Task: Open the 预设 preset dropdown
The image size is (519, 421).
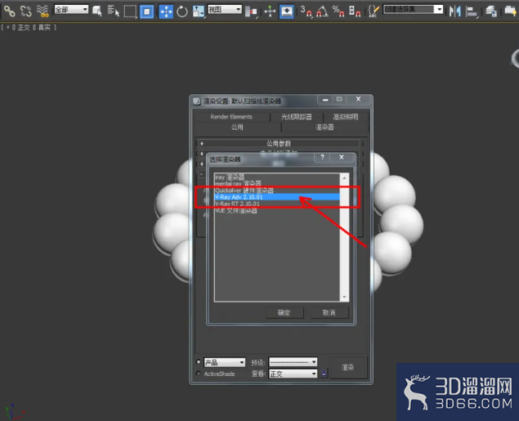Action: [293, 362]
